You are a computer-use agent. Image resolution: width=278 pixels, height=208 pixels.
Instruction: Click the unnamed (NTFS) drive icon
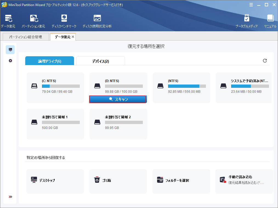tap(160, 86)
